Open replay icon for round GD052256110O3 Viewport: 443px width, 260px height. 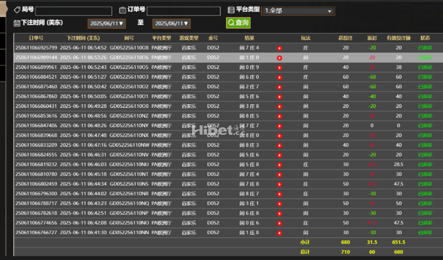(x=279, y=77)
